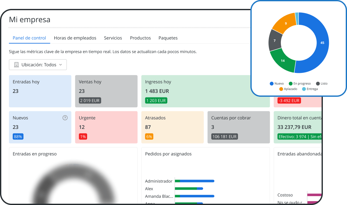Viewport: 347px width, 205px height.
Task: Go to the Productos tab
Action: 140,38
